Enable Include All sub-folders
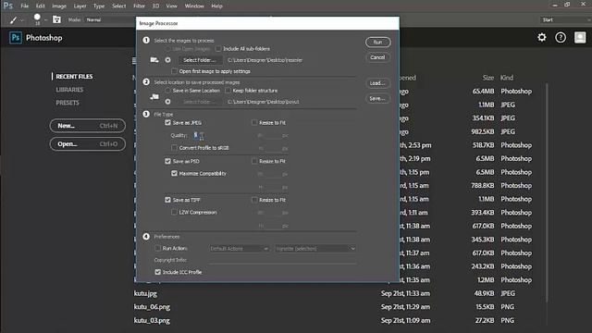Viewport: 592px width, 333px height. coord(218,49)
